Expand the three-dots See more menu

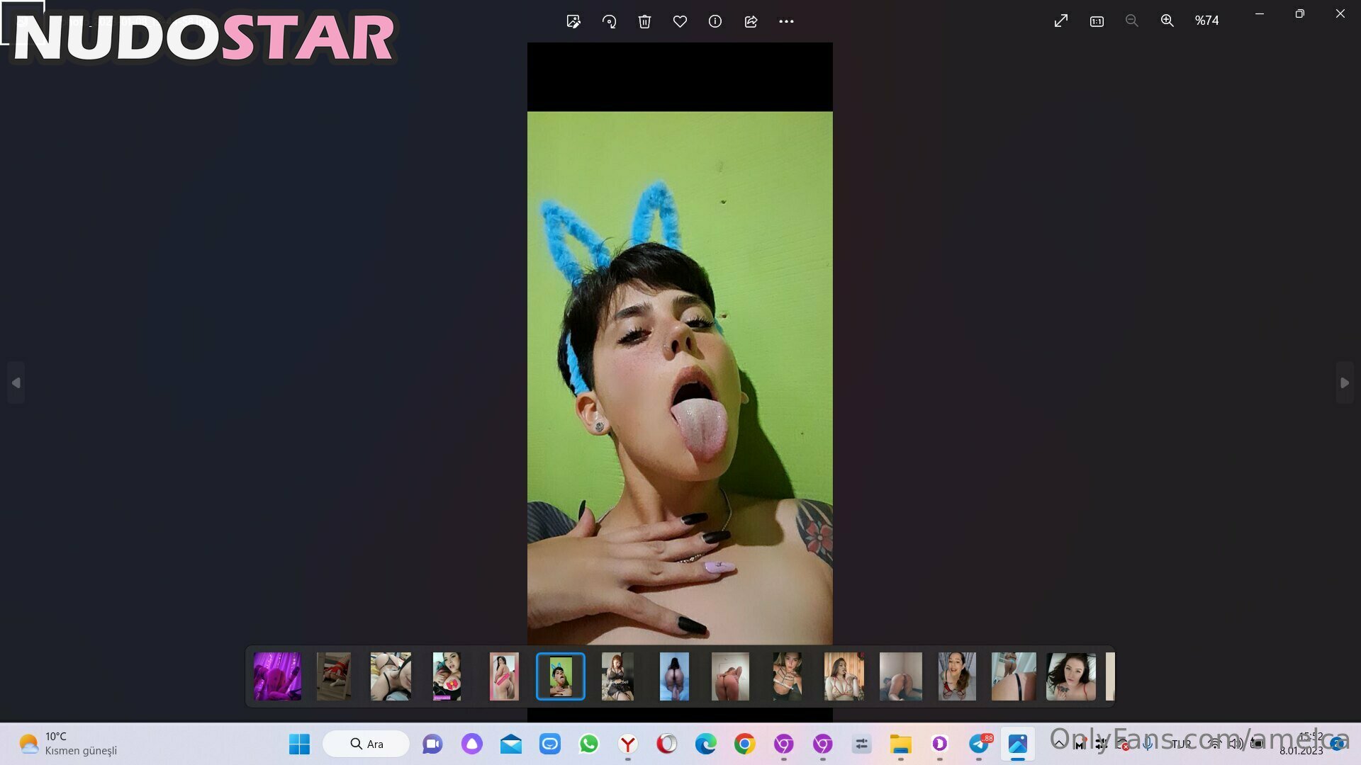(x=786, y=21)
